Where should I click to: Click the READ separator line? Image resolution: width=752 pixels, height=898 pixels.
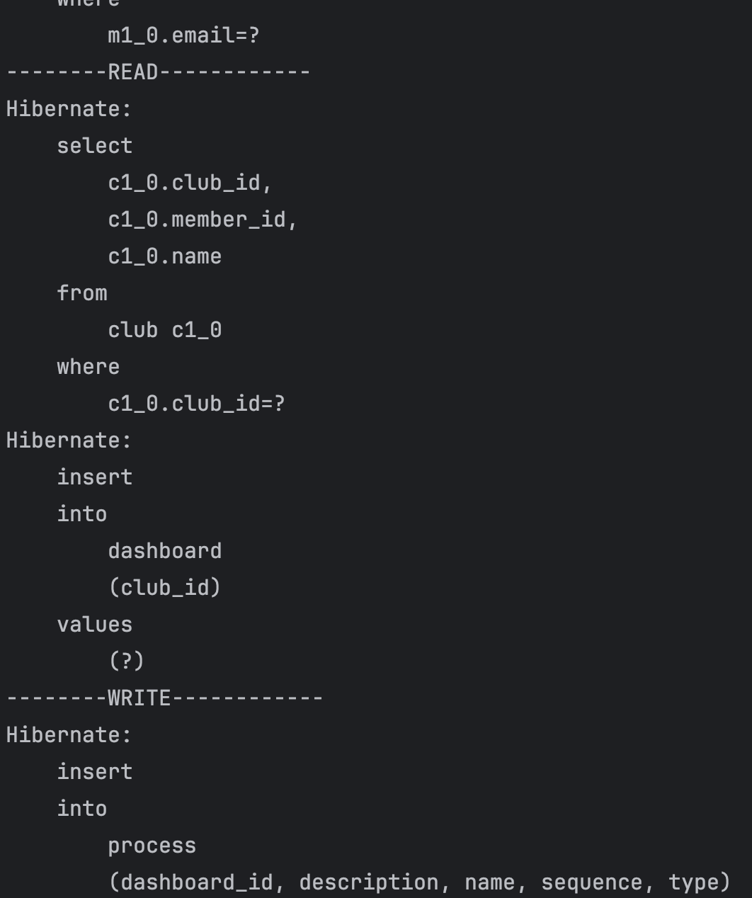(x=158, y=72)
